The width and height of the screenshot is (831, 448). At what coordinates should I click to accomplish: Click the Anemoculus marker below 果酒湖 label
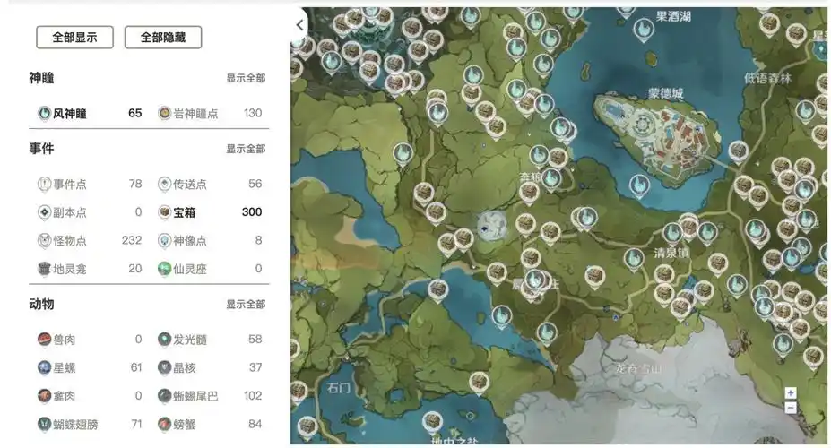point(644,30)
